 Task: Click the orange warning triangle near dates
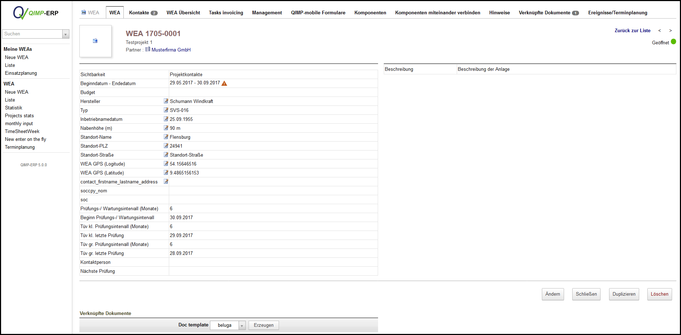click(x=224, y=83)
